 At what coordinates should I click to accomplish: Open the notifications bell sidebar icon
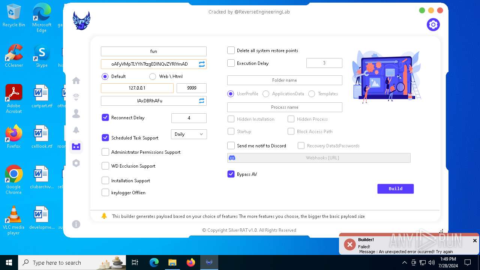76,130
